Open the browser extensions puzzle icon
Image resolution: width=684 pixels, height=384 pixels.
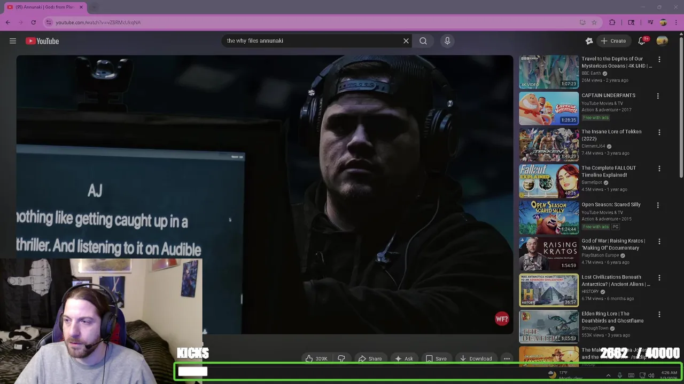(612, 22)
